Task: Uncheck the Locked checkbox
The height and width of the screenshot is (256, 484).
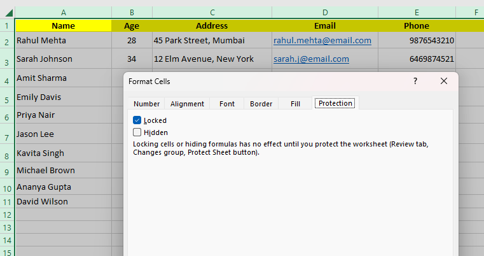Action: coord(137,120)
